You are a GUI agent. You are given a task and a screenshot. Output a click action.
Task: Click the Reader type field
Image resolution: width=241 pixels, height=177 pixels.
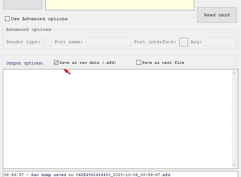coord(47,42)
